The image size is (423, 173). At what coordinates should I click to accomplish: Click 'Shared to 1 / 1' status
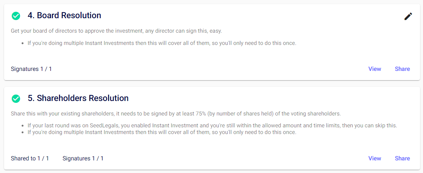[30, 159]
